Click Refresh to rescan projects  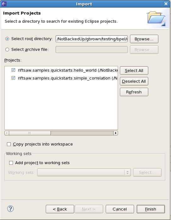coord(134,92)
